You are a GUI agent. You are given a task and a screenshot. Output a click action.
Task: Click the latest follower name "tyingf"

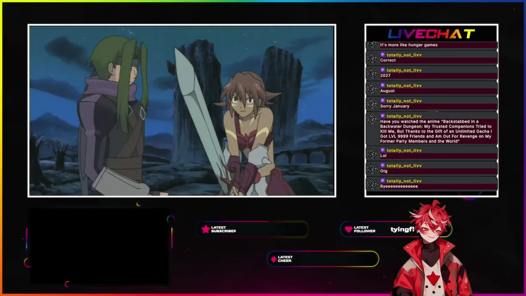402,229
